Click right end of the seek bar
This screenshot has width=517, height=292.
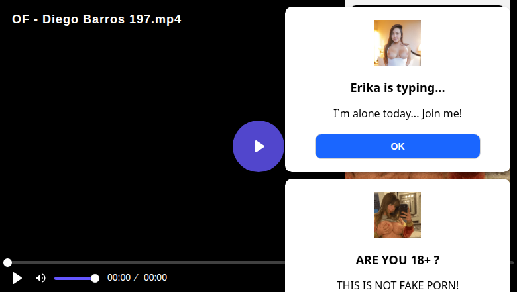(512, 262)
